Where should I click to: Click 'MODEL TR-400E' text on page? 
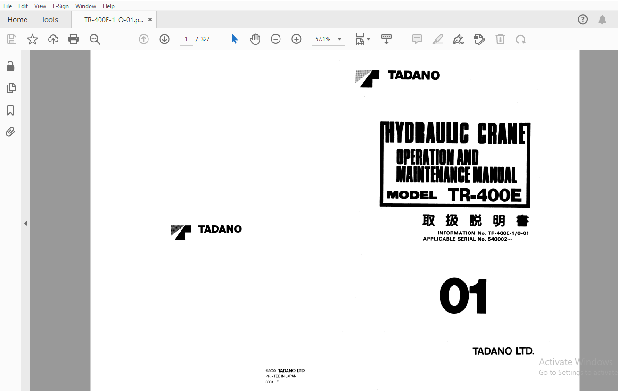[x=454, y=195]
